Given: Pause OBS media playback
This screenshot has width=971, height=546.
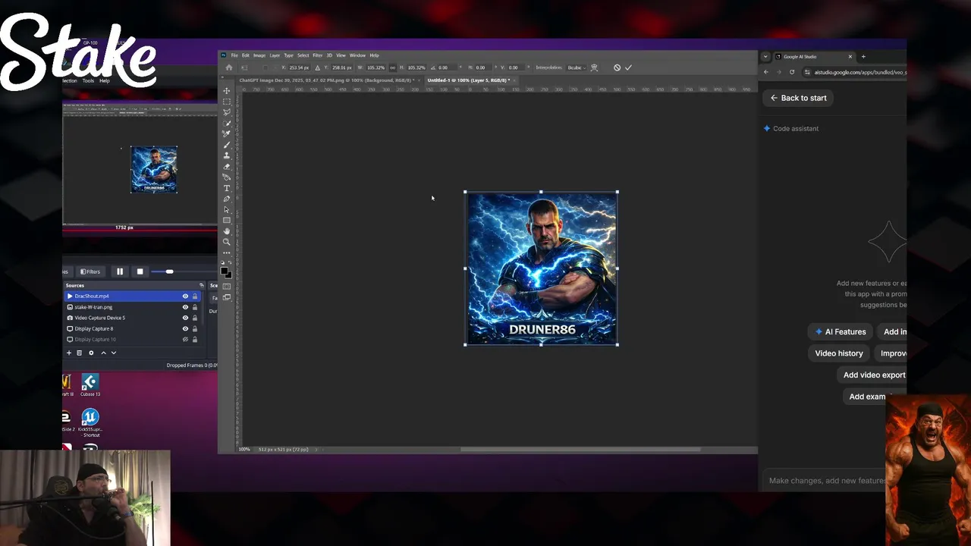Looking at the screenshot, I should coord(120,271).
